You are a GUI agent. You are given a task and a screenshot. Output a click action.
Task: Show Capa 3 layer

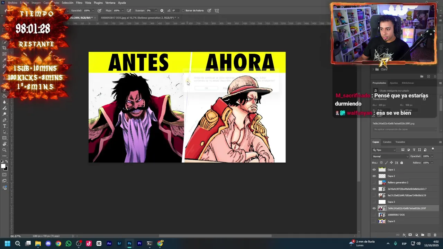click(x=374, y=202)
